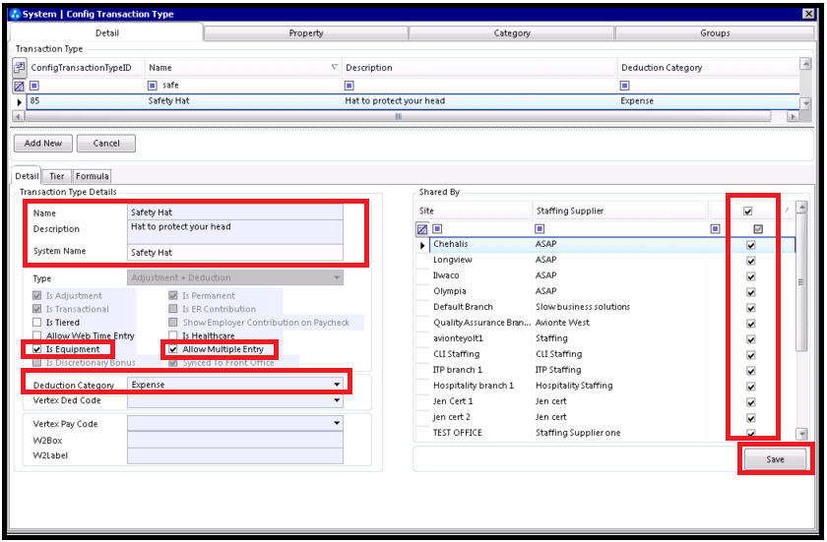Uncheck the Longview site checkbox
This screenshot has height=542, width=827.
(751, 261)
